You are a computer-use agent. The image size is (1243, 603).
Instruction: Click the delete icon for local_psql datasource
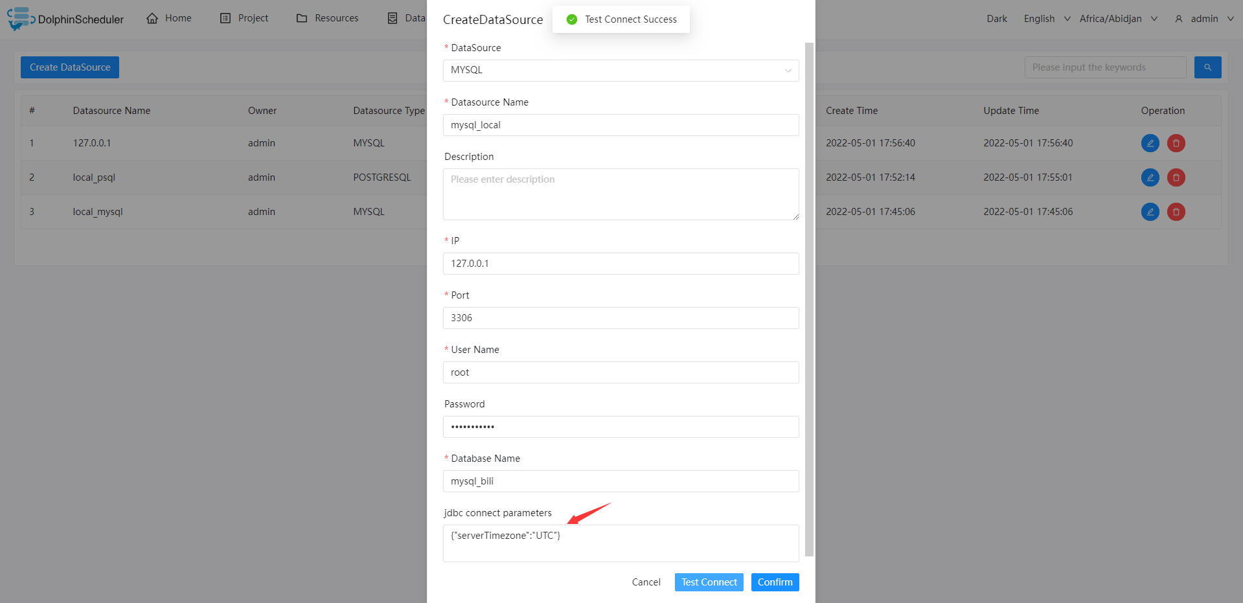[x=1176, y=177]
